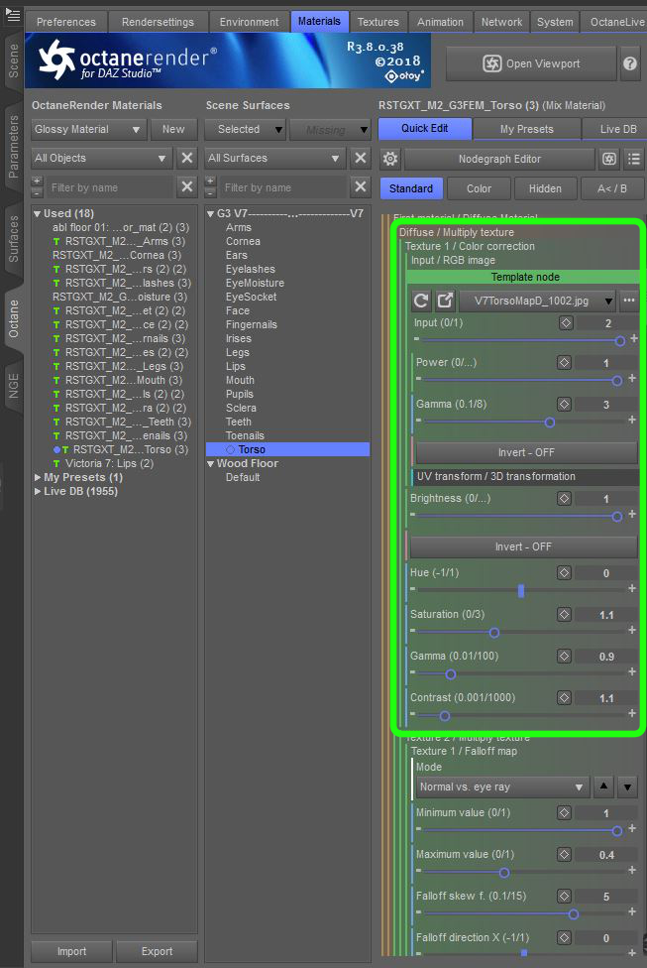Screen dimensions: 647x968
Task: Open Glossy Material type dropdown
Action: pos(88,129)
